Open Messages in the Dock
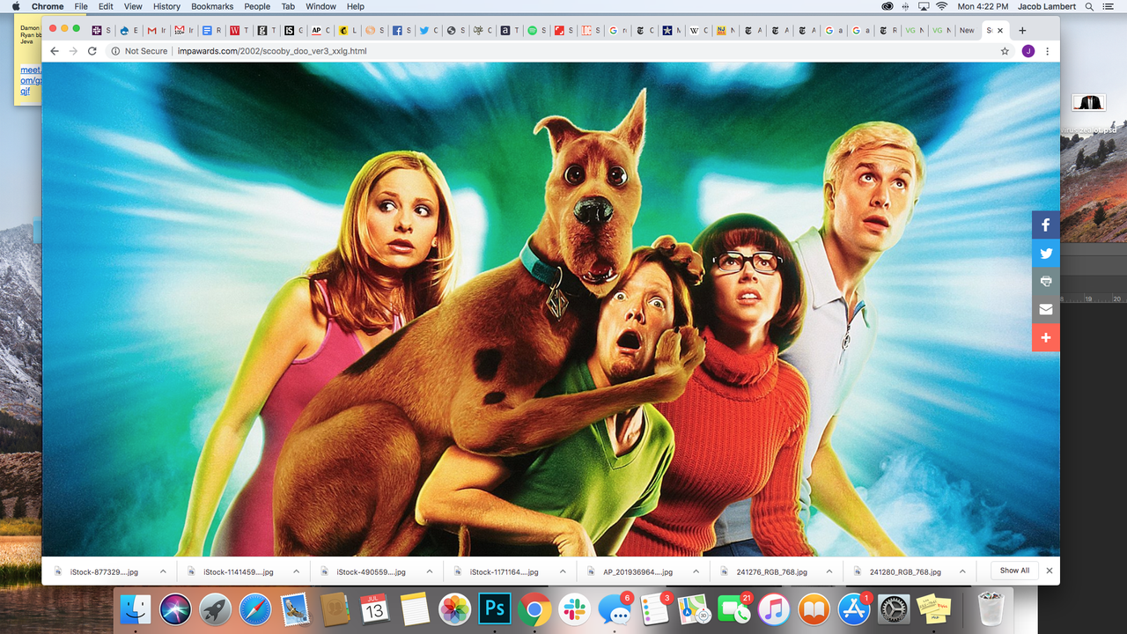Screen dimensions: 1127x634 click(x=615, y=608)
